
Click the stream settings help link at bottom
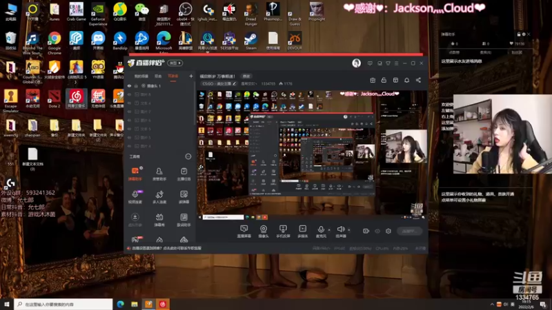coord(166,248)
